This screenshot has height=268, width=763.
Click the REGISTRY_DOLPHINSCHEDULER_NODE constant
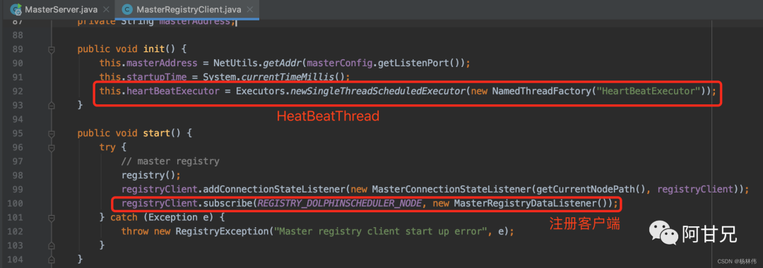pyautogui.click(x=339, y=203)
